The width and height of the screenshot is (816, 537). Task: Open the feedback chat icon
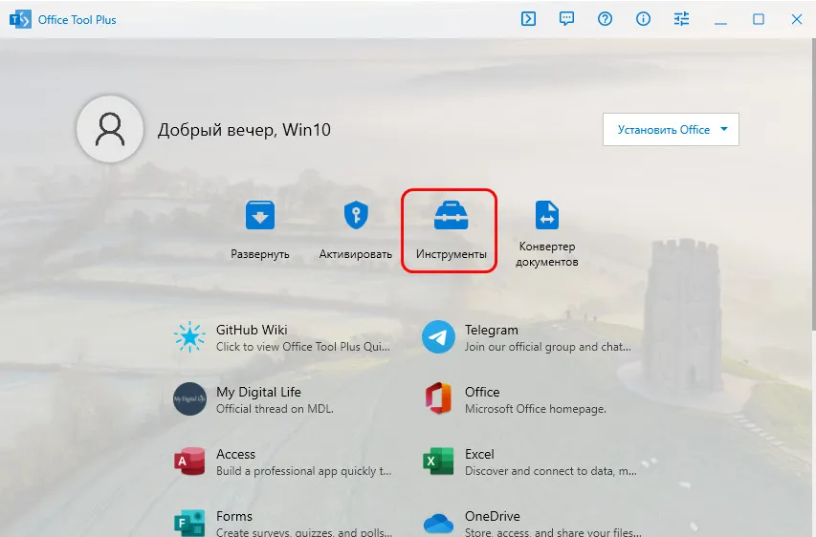pyautogui.click(x=566, y=19)
